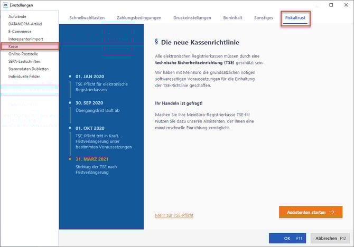
Task: Follow the Mehr zur TSE-Pflicht link
Action: tap(174, 215)
